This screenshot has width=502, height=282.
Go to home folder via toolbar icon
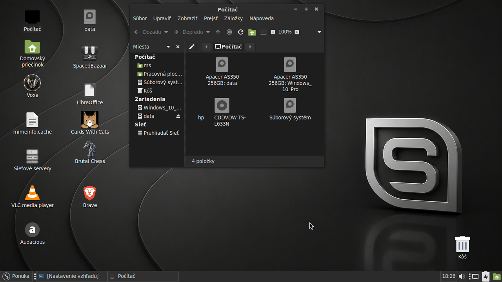tap(252, 32)
